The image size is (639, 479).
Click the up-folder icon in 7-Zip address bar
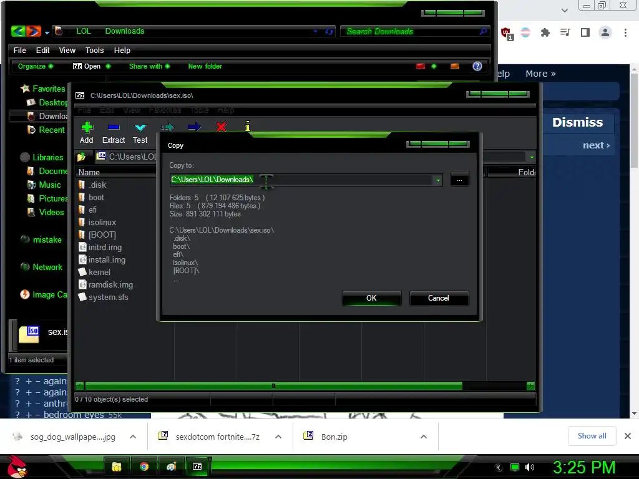click(x=82, y=157)
